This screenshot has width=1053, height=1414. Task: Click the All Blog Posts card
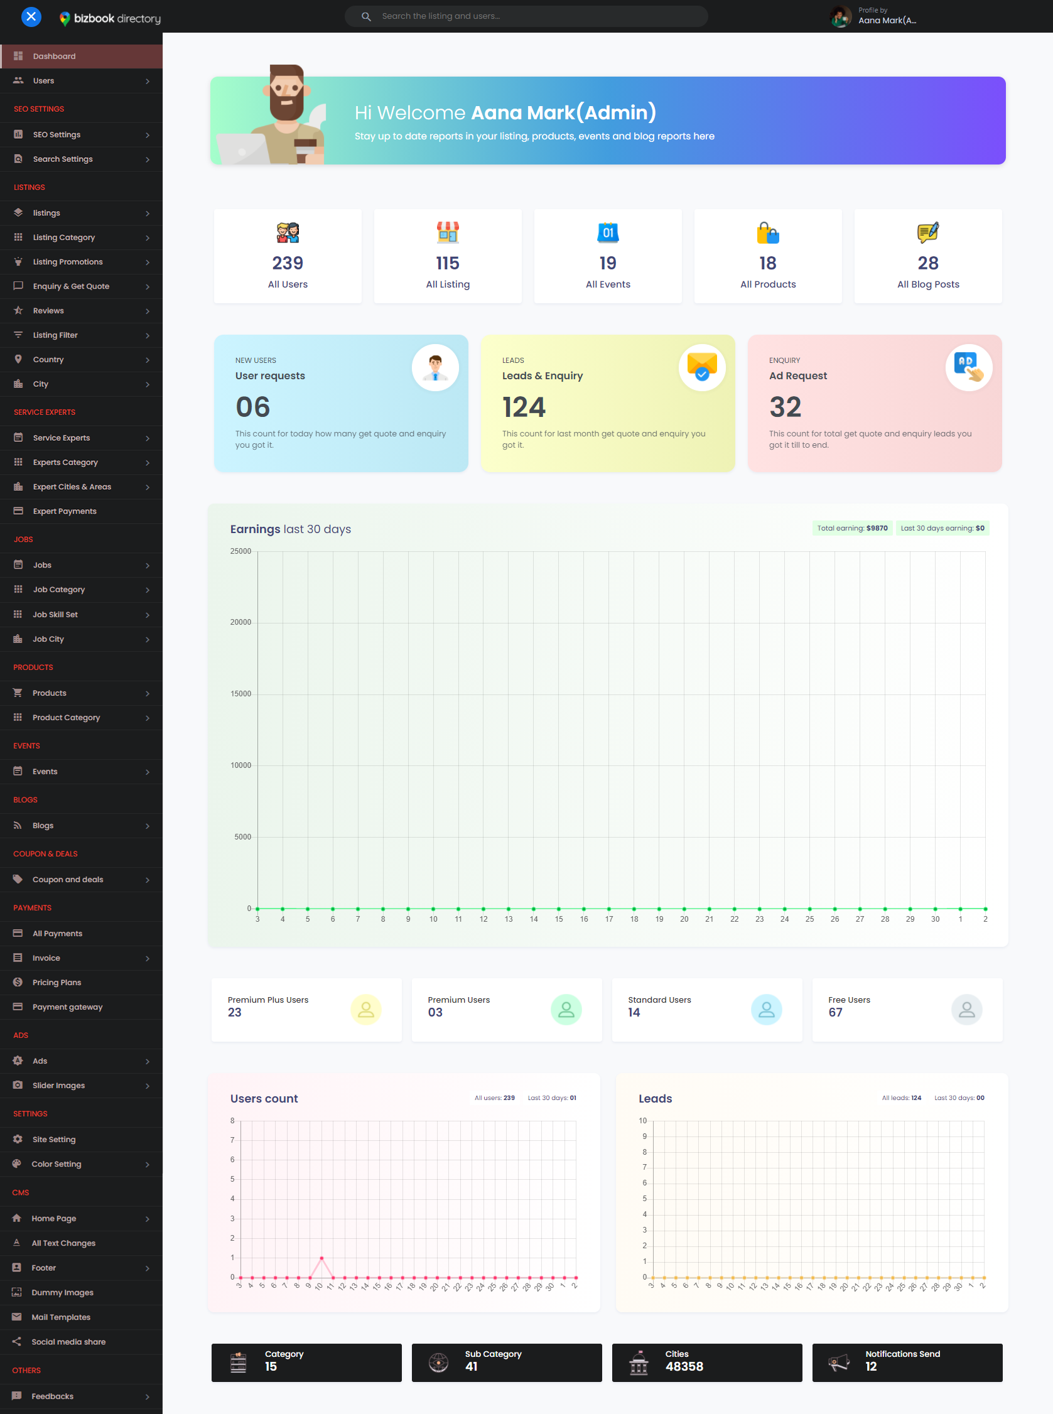tap(927, 256)
